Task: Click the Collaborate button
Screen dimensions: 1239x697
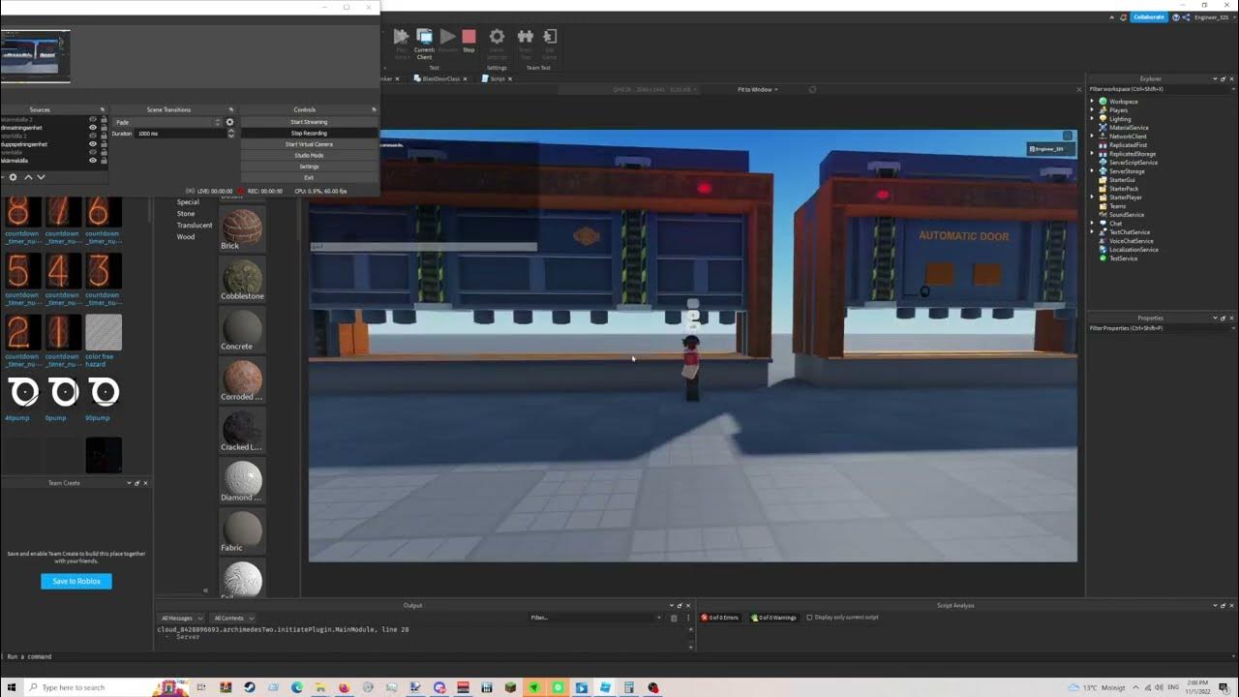Action: coord(1149,16)
